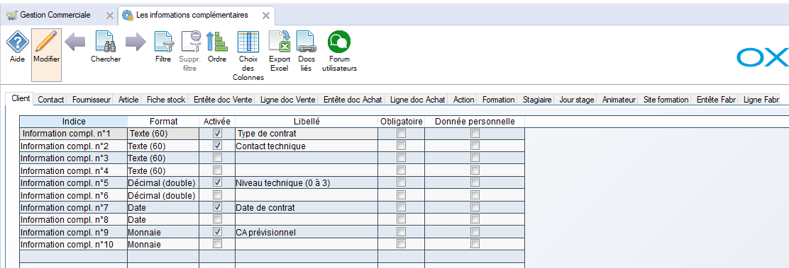Image resolution: width=789 pixels, height=268 pixels.
Task: Check Obligatoire for Contact technique row
Action: [x=401, y=146]
